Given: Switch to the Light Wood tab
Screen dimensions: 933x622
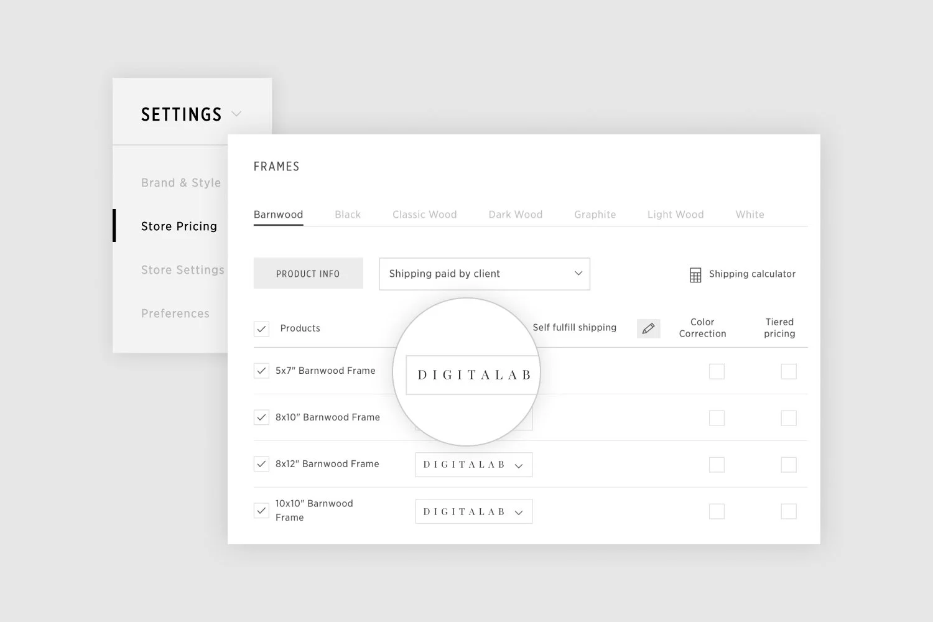Looking at the screenshot, I should point(675,215).
